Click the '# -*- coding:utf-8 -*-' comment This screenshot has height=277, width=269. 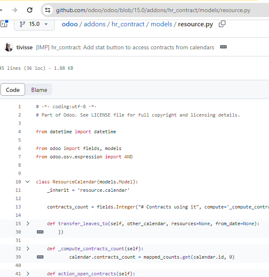pos(66,107)
